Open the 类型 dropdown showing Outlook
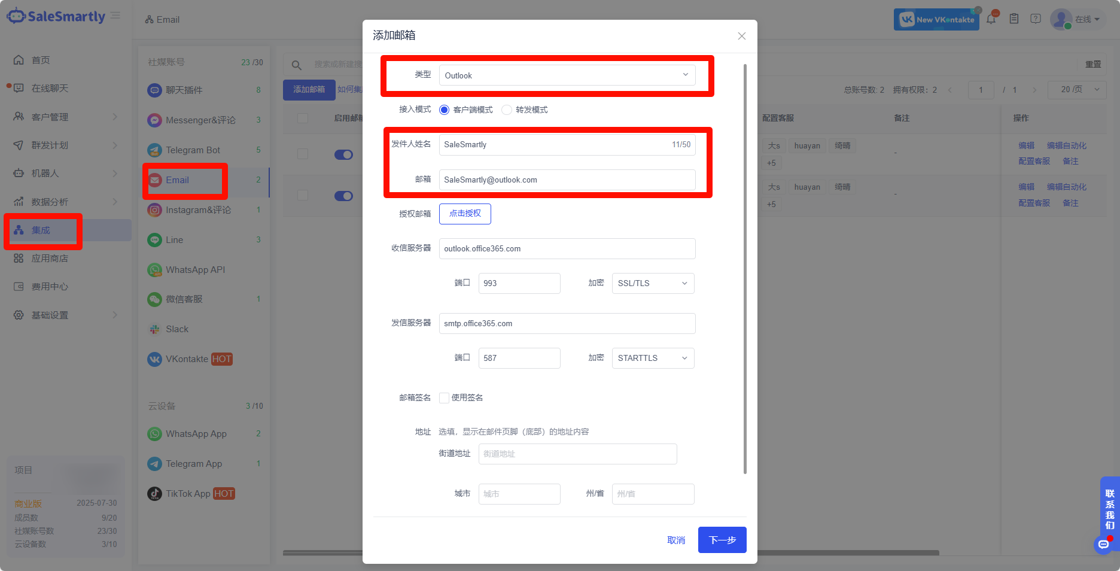Viewport: 1120px width, 571px height. pyautogui.click(x=567, y=75)
